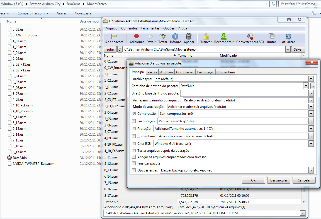Click Tamanho column header in FreeArc
Image resolution: width=321 pixels, height=219 pixels.
pos(198,56)
